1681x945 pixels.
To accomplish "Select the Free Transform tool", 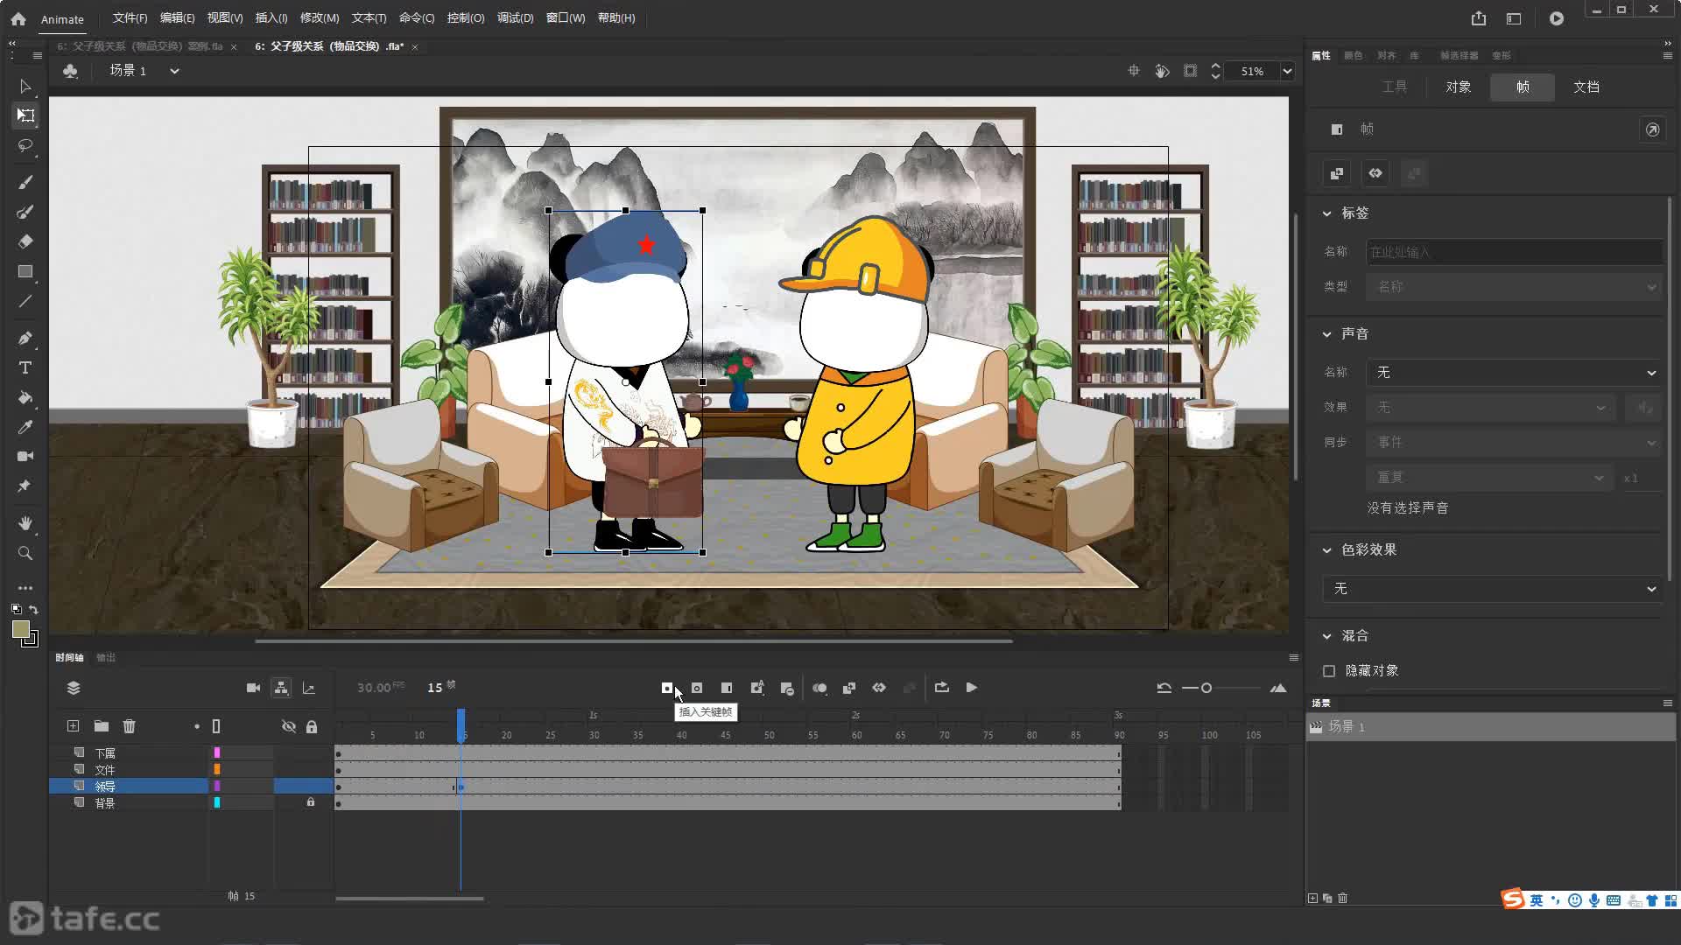I will click(25, 115).
